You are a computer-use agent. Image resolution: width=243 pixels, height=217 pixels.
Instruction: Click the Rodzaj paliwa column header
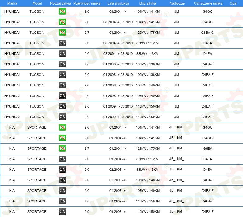pos(60,3)
